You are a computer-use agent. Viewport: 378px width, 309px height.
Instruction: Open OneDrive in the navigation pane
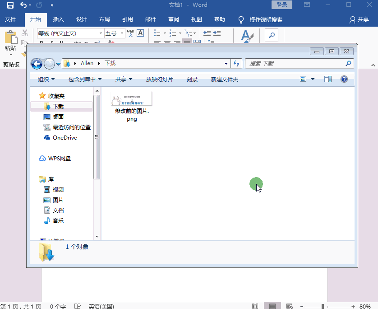pyautogui.click(x=65, y=137)
